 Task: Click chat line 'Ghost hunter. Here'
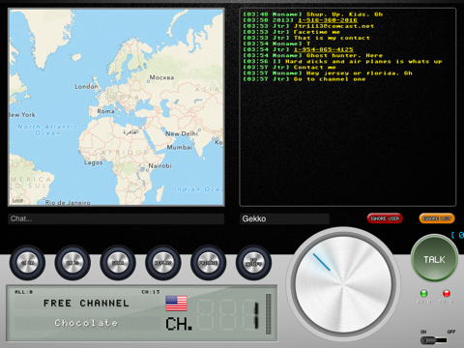pyautogui.click(x=344, y=55)
